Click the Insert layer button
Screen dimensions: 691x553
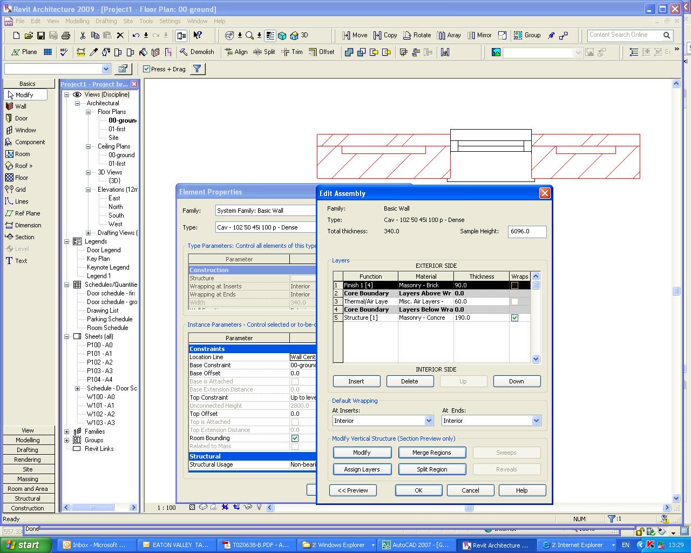356,381
